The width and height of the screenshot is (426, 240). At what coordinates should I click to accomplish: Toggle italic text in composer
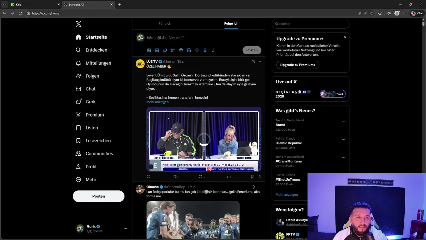[x=213, y=50]
